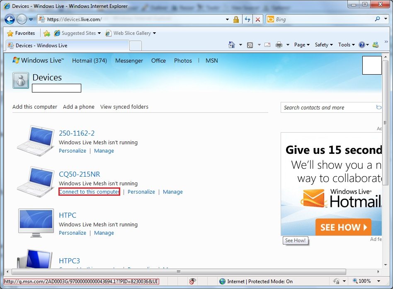Image resolution: width=393 pixels, height=289 pixels.
Task: Open the Page menu
Action: click(302, 45)
